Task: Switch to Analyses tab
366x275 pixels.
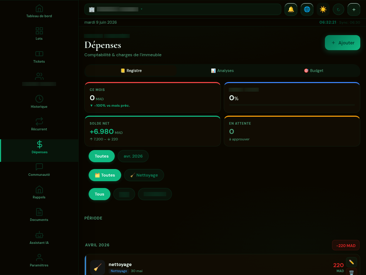Action: pos(222,71)
